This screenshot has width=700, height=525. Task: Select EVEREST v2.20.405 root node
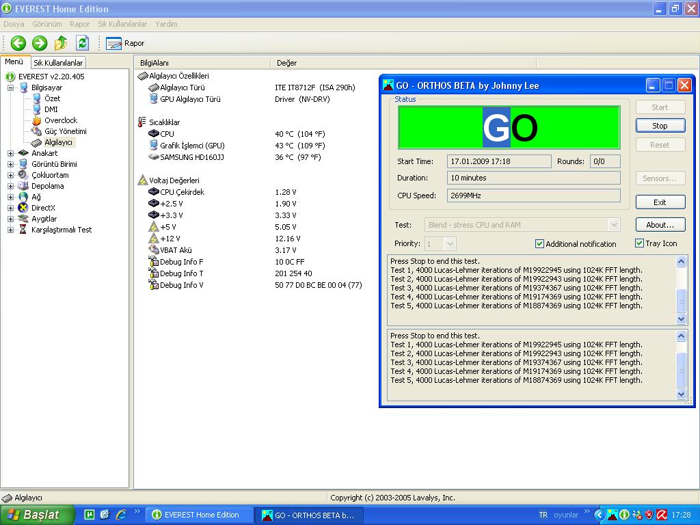point(51,77)
